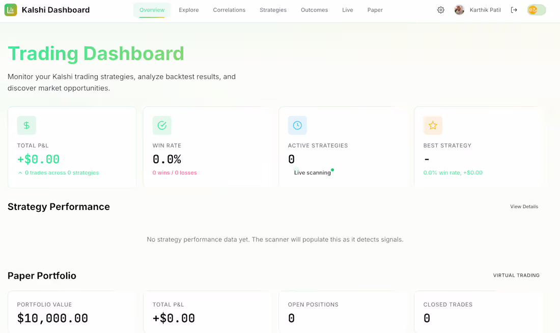Click the 'CLOSED TRADES' label

click(447, 305)
